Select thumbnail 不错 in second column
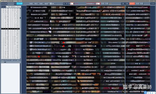Viewport: 156px width, 94px height. coord(63,7)
